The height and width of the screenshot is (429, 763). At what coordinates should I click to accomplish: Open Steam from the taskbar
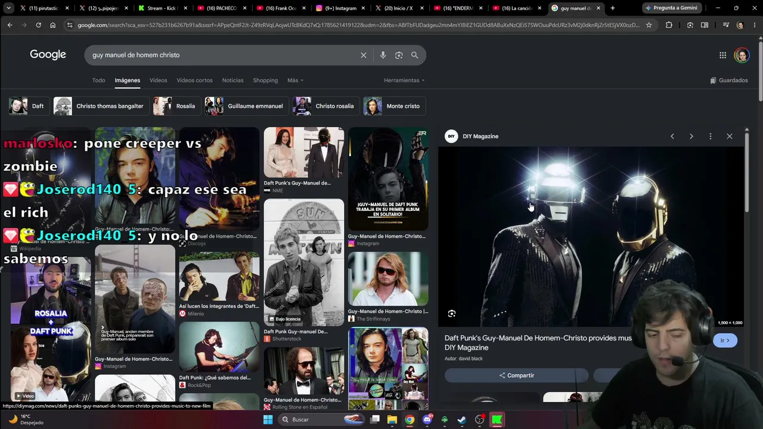point(462,419)
